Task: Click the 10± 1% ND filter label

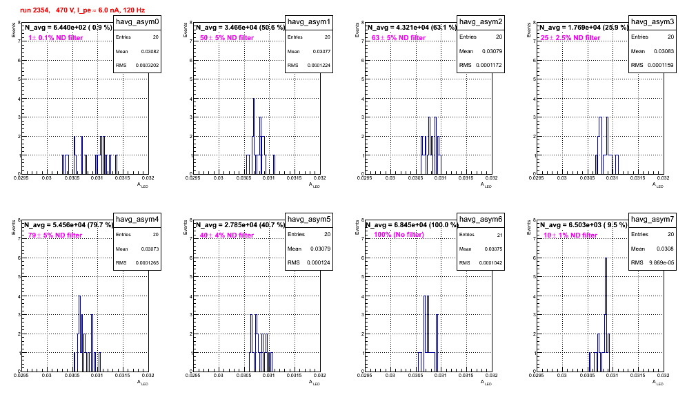Action: (x=570, y=235)
